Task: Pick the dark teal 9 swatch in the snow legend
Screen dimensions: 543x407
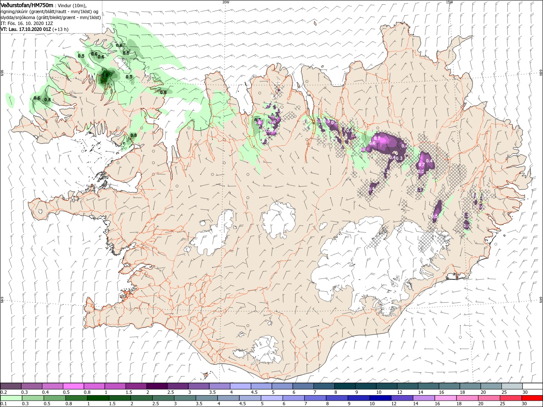Action: click(365, 386)
